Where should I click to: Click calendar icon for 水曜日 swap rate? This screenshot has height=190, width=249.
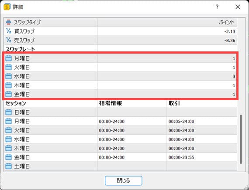(8, 76)
